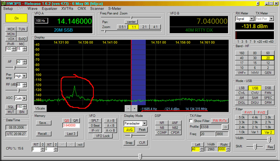
Task: Click the A <> B VFO swap button
Action: point(110,131)
